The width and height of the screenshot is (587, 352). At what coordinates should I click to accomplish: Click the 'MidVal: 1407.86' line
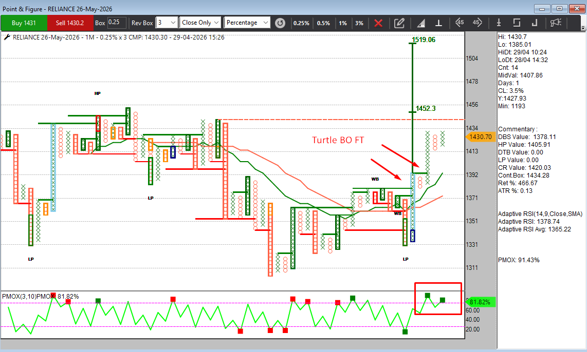point(520,75)
